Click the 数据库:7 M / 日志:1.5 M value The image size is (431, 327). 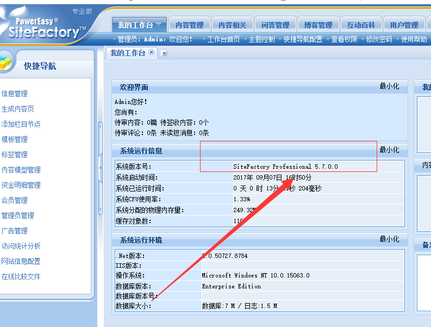(240, 306)
